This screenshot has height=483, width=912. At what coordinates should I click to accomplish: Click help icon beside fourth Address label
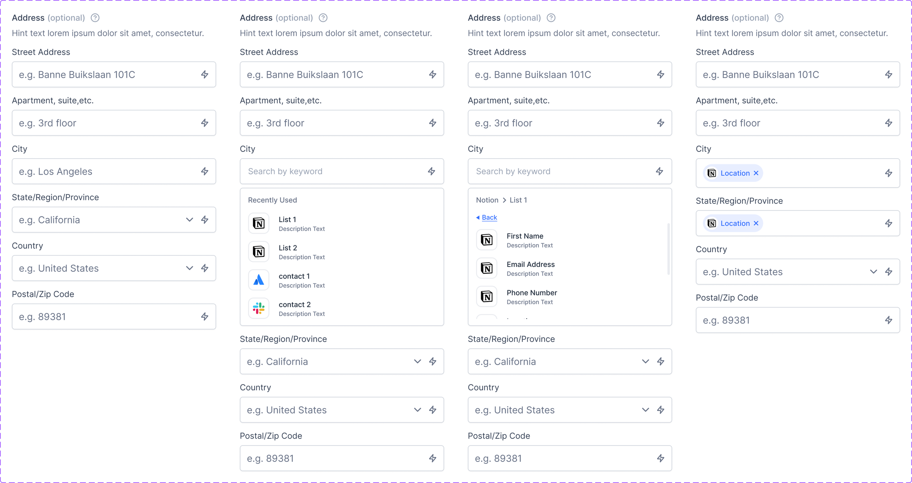(779, 18)
